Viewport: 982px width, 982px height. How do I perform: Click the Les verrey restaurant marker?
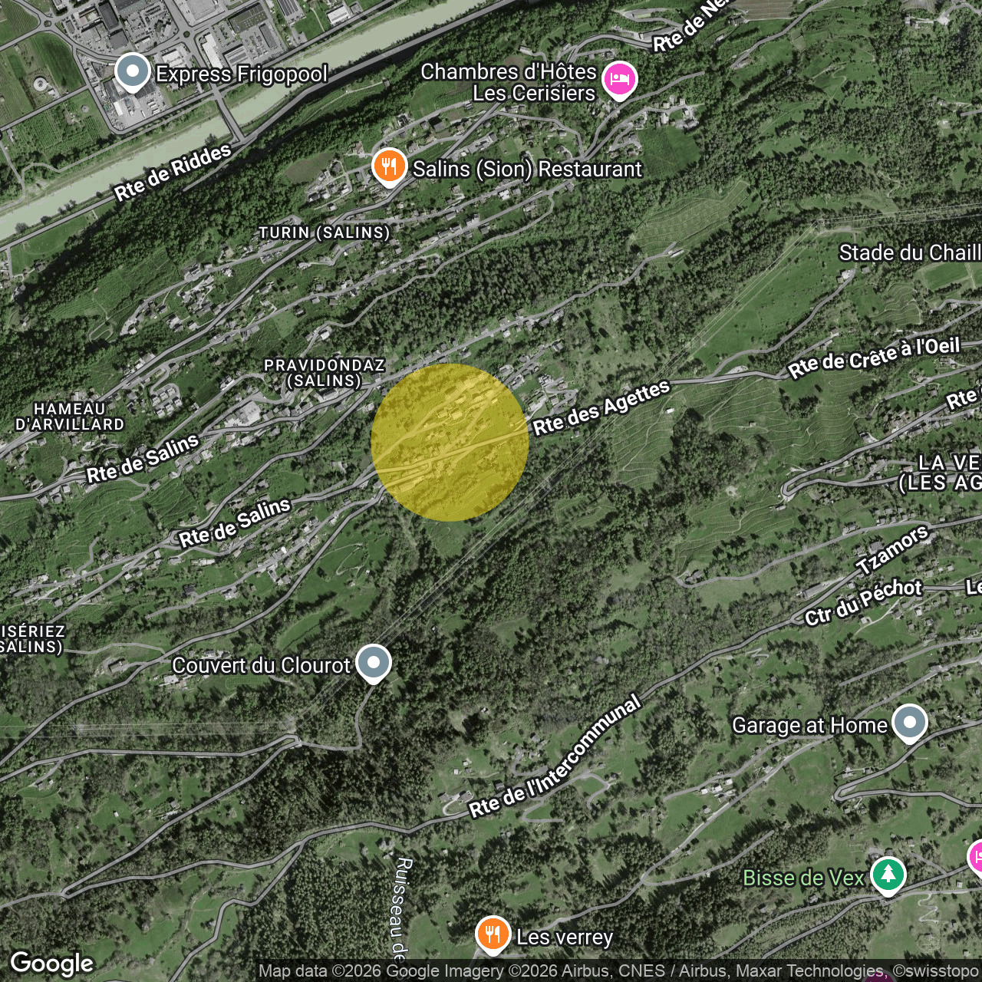point(493,936)
